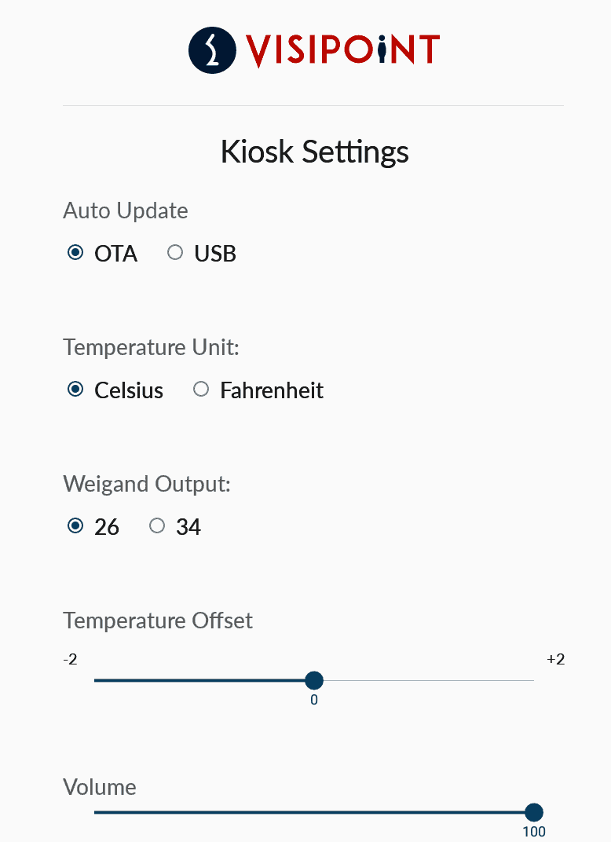Click the Volume slider handle
This screenshot has width=611, height=842.
[x=534, y=812]
